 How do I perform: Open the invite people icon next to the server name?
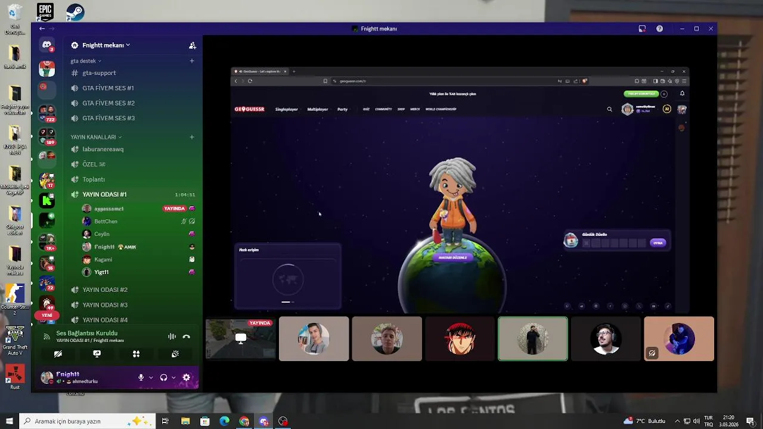[192, 45]
